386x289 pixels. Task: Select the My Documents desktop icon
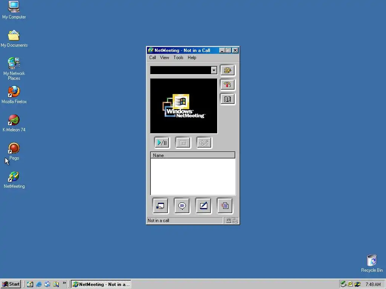coord(14,39)
